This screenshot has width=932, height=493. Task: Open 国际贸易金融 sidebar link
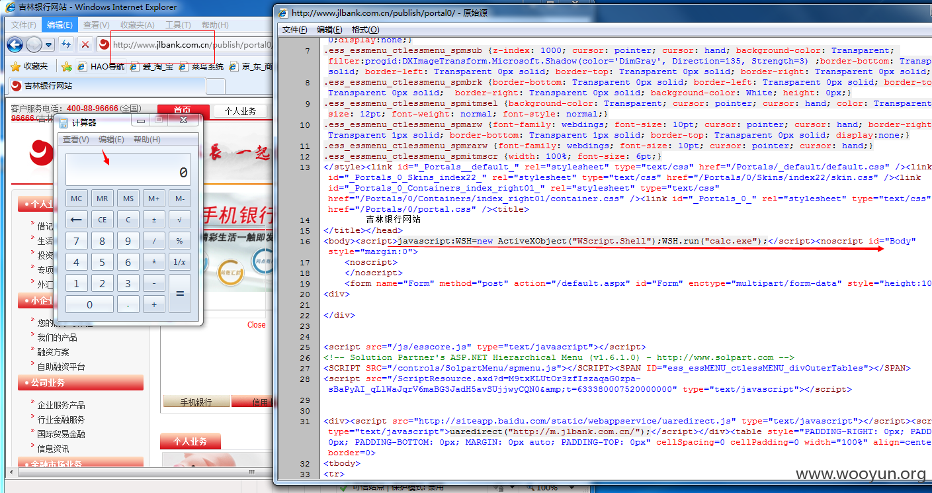tap(61, 434)
